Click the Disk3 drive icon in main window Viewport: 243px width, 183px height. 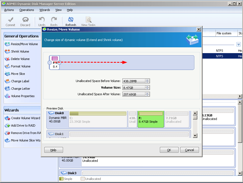64,173
